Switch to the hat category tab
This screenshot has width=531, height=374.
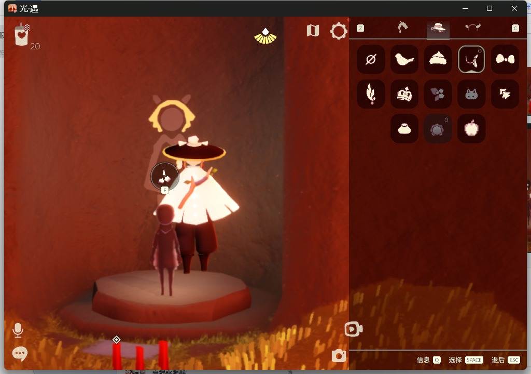438,28
